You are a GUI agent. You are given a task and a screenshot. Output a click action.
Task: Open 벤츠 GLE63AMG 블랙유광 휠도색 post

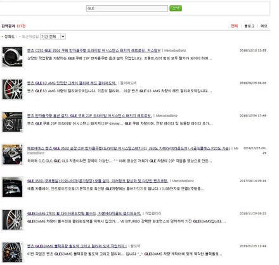77,246
